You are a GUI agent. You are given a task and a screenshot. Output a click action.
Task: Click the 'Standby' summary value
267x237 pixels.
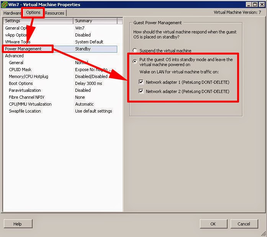click(83, 49)
